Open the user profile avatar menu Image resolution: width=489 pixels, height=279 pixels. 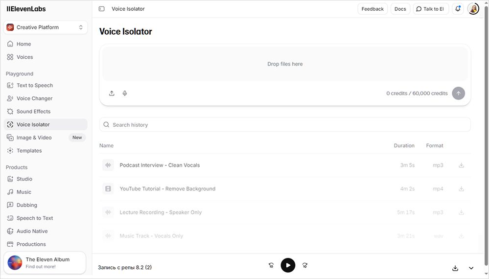[473, 9]
